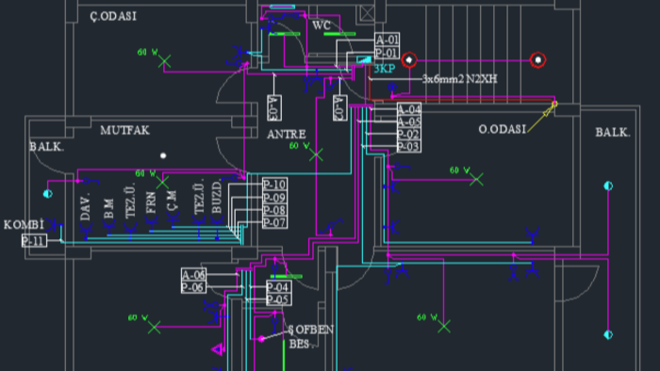Select crossed shaft box beside WC
Image resolution: width=660 pixels, height=371 pixels.
(x=368, y=13)
